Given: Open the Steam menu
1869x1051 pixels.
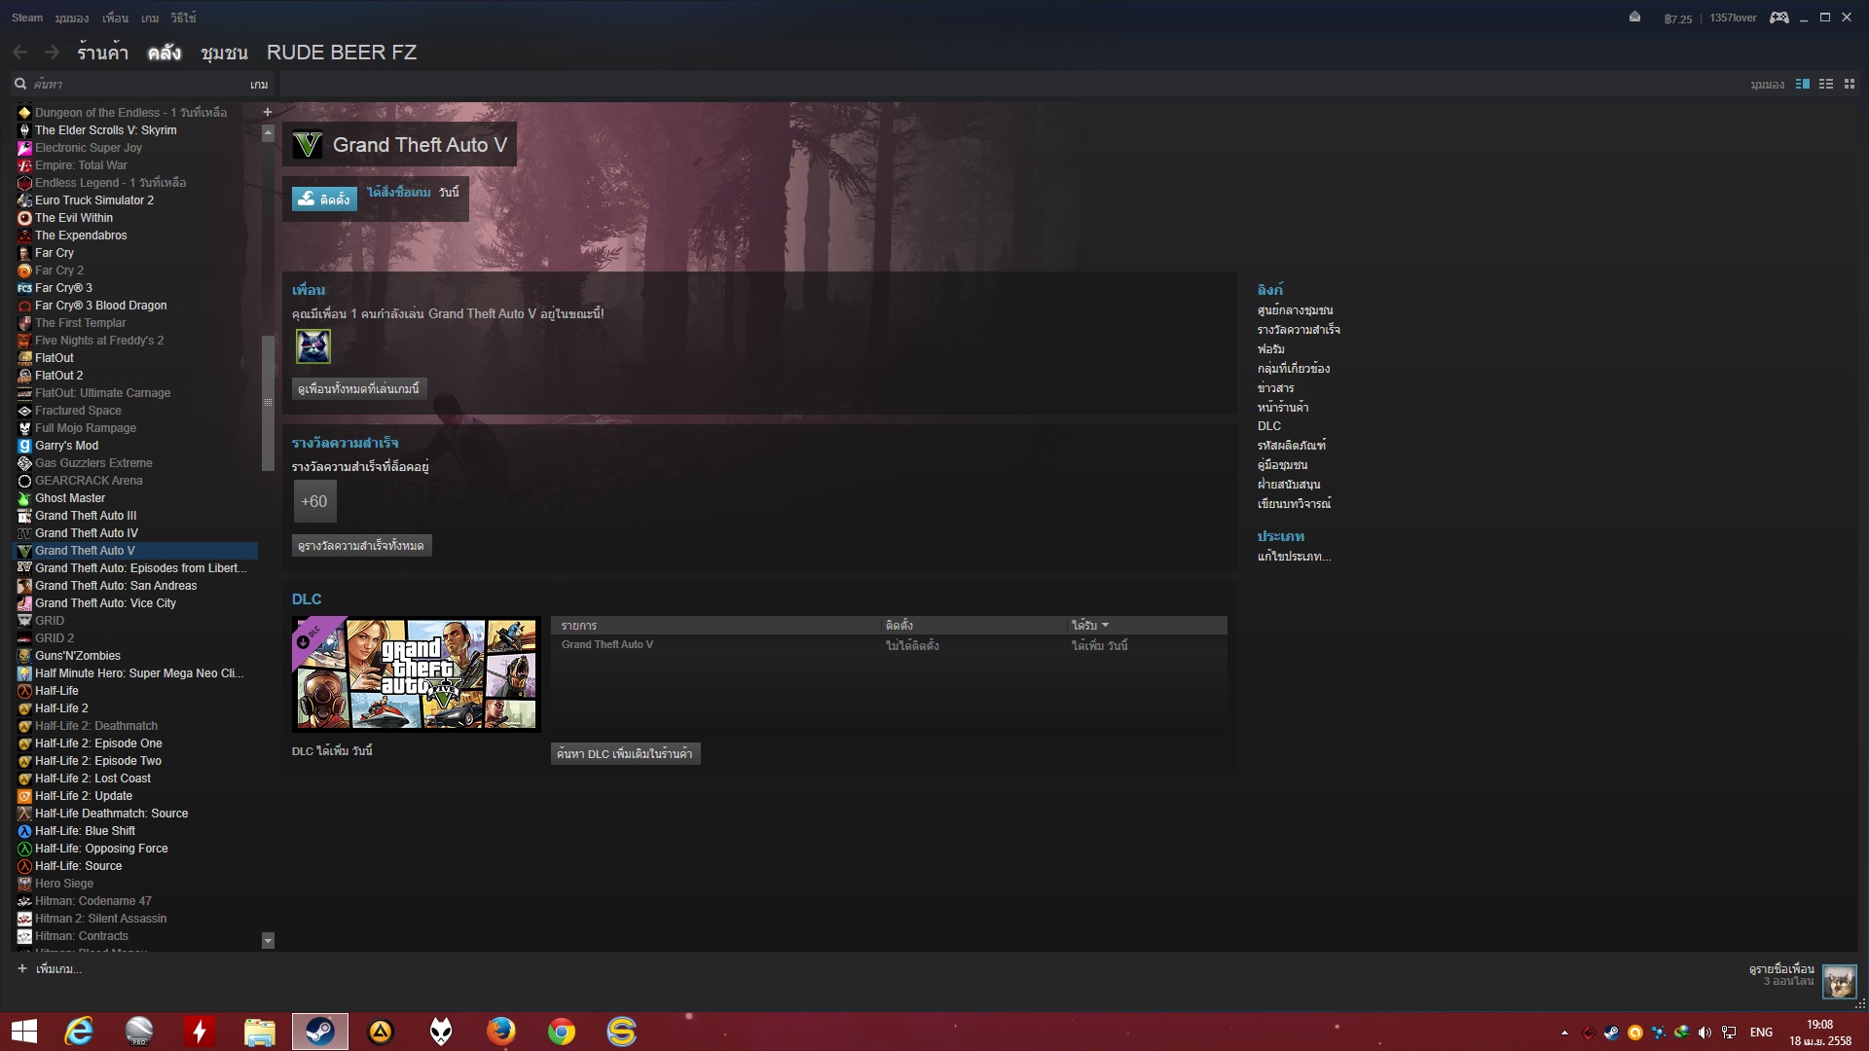Looking at the screenshot, I should point(27,18).
